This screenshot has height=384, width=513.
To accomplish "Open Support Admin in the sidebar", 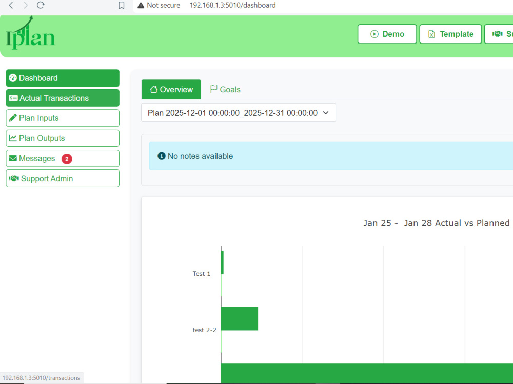I will tap(63, 178).
